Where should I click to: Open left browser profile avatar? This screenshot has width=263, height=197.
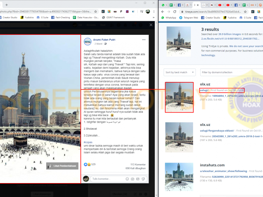tap(148, 12)
